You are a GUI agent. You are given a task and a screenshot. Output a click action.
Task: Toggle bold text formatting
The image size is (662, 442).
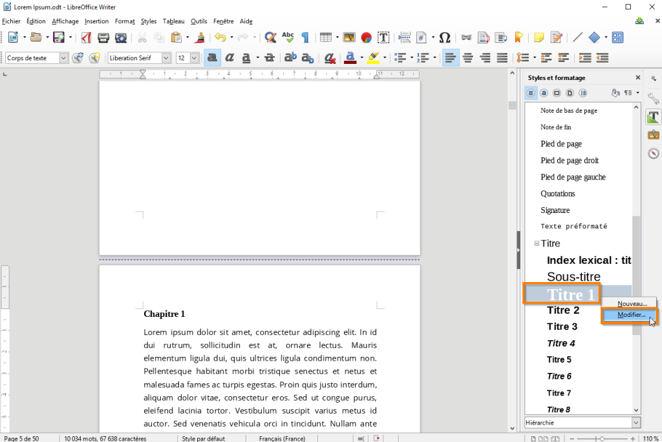pos(212,58)
